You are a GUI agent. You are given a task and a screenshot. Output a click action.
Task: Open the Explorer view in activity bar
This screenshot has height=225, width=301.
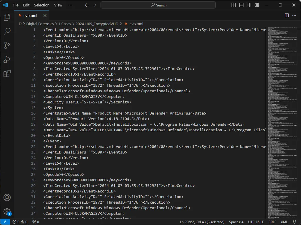(7, 18)
